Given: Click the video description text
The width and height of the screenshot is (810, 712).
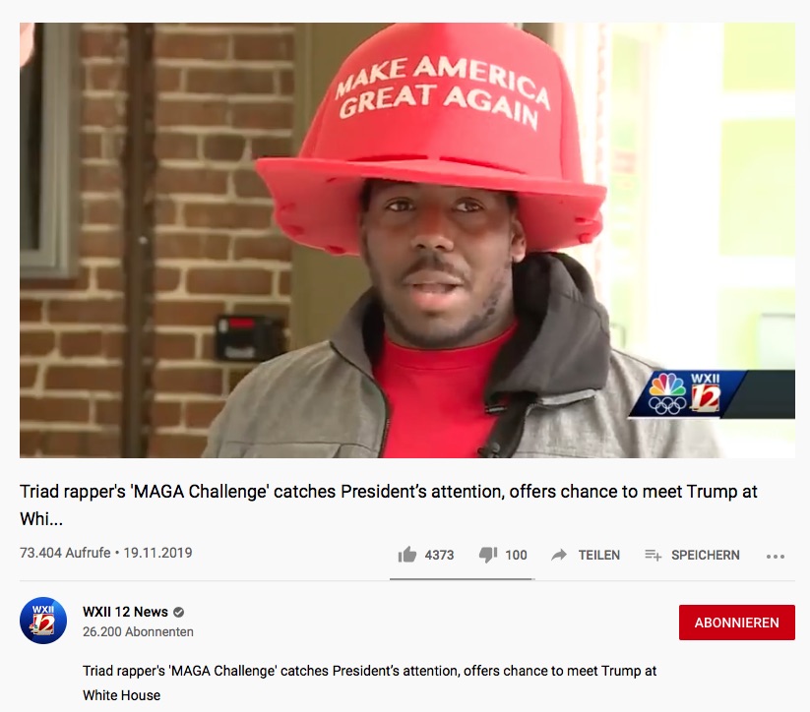Looking at the screenshot, I should 369,682.
